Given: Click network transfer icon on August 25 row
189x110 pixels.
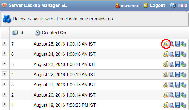Looking at the screenshot, I should [183, 44].
